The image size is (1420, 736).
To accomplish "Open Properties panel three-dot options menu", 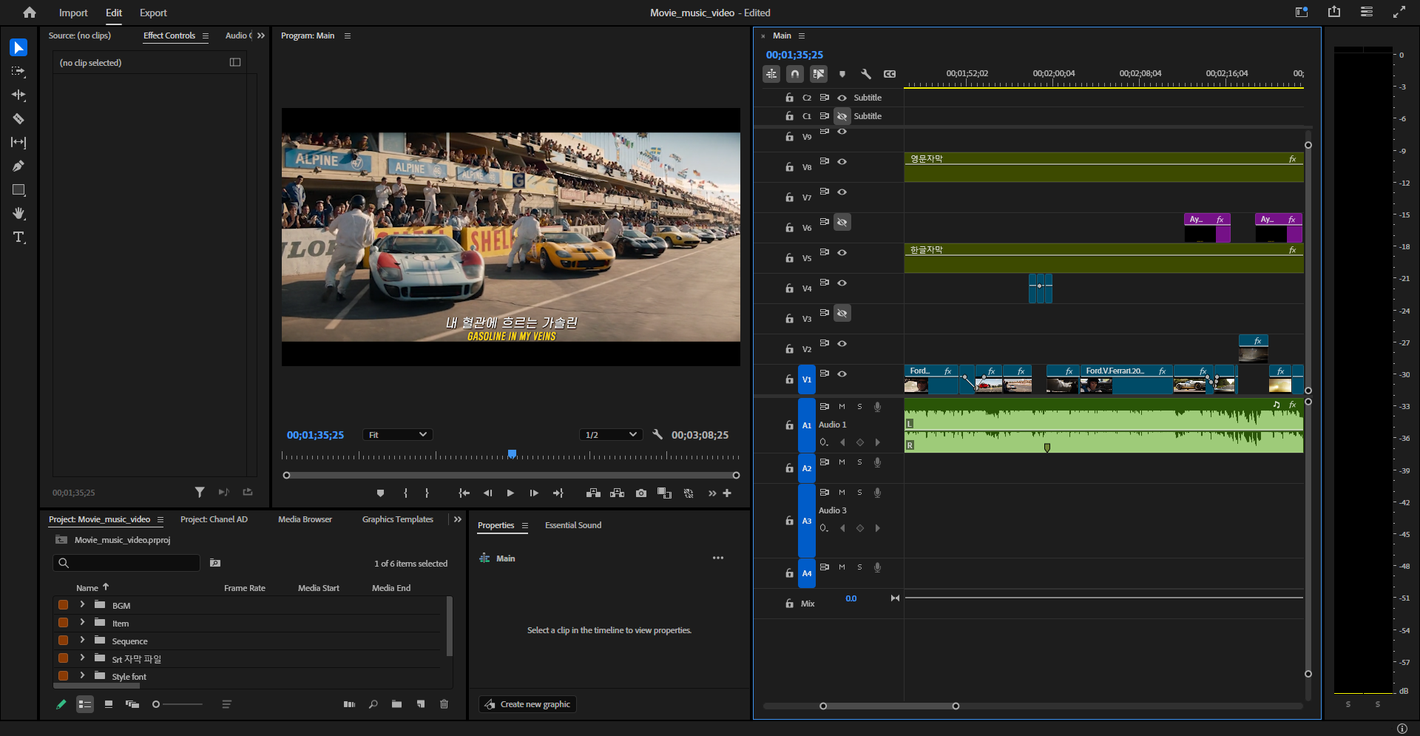I will point(718,558).
